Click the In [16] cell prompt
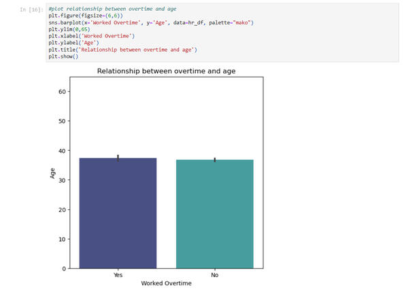Image resolution: width=417 pixels, height=305 pixels. point(33,8)
